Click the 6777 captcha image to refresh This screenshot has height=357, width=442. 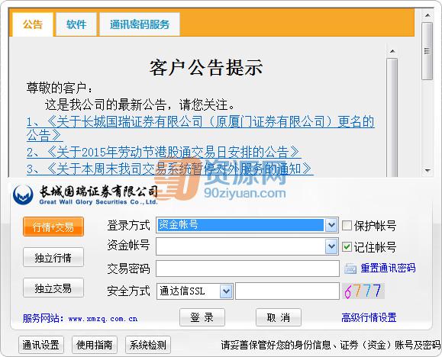(363, 291)
